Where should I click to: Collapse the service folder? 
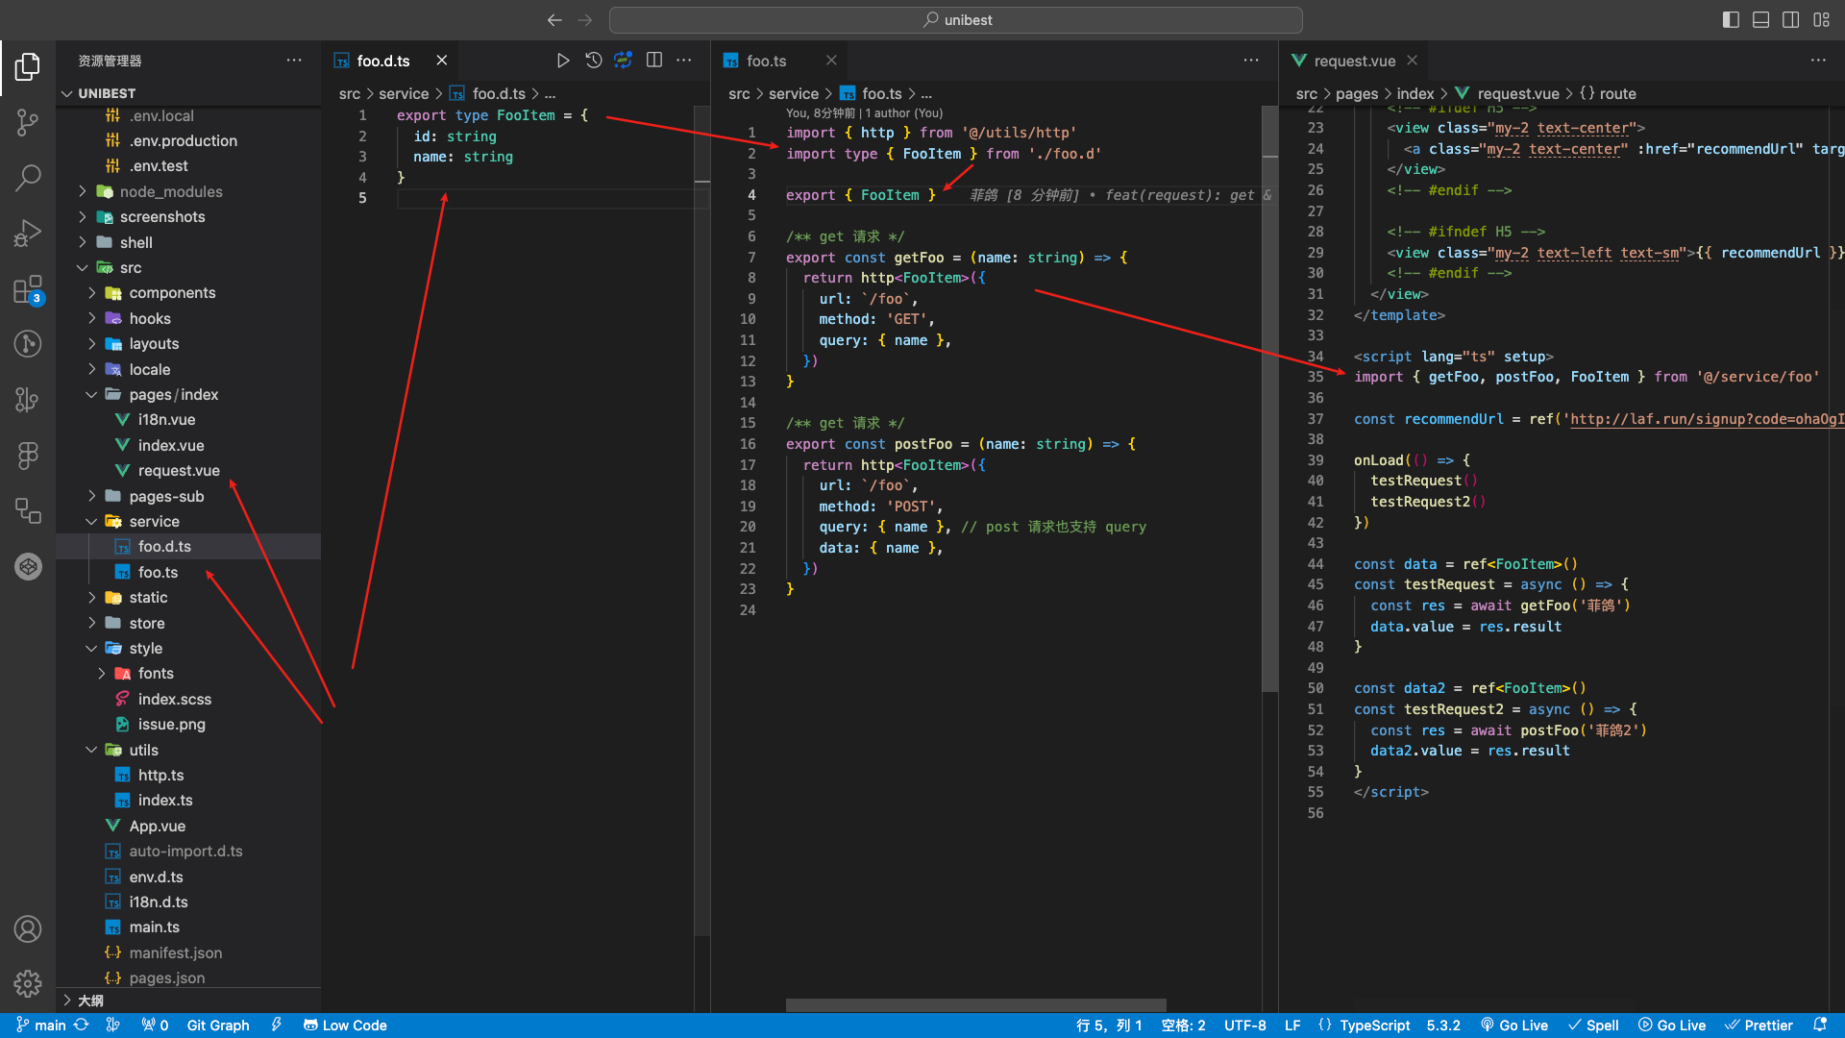154,521
